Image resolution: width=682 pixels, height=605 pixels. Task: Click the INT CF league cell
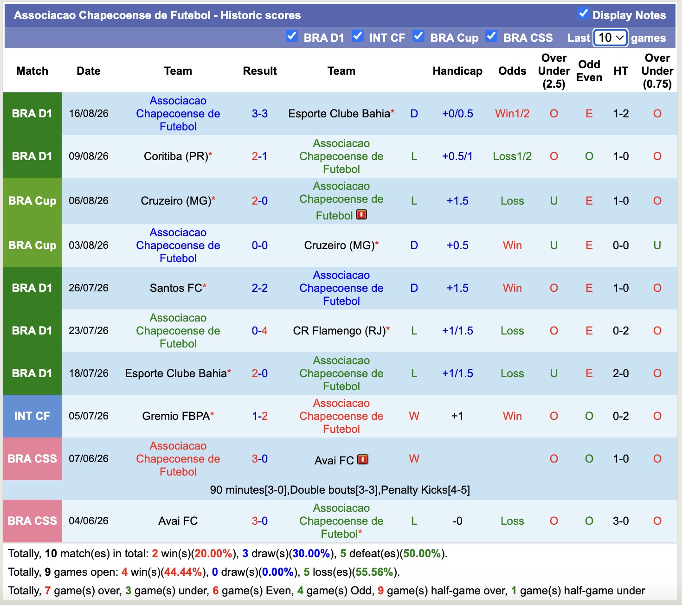(32, 416)
